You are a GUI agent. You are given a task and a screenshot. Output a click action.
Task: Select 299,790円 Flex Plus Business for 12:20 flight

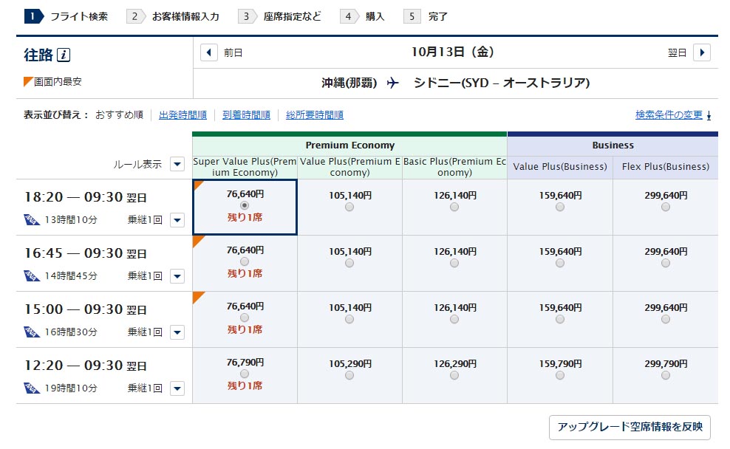(x=666, y=375)
